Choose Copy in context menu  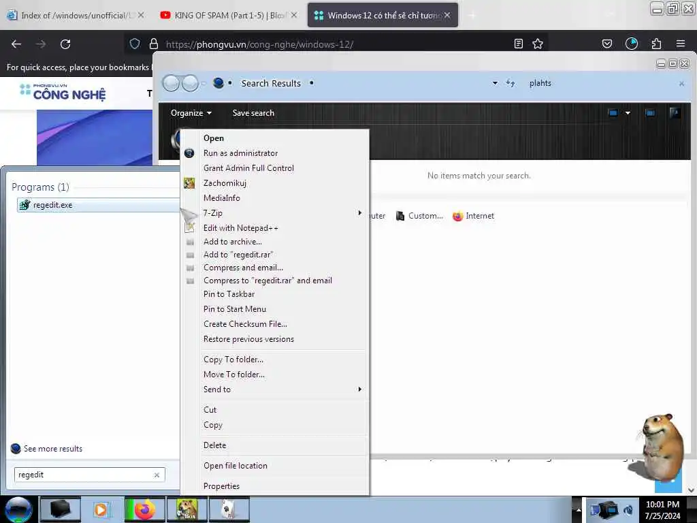point(275,425)
